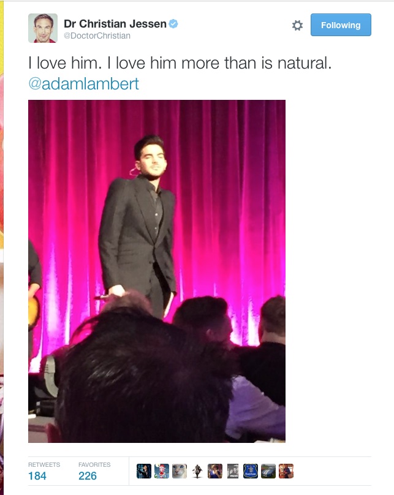Viewport: 394px width, 495px height.
Task: Click the @DoctorChristian handle
Action: tap(97, 36)
